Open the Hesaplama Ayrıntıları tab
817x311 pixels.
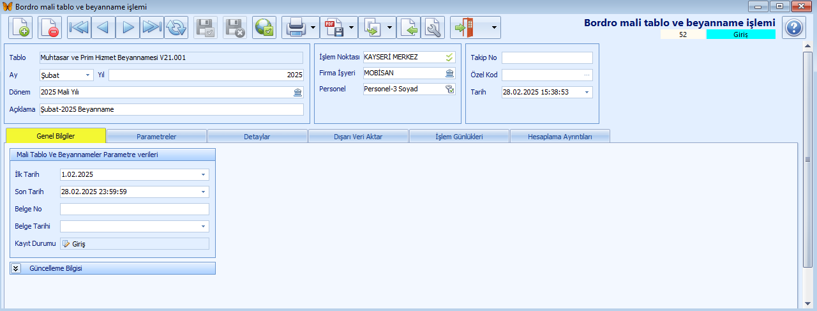(560, 137)
